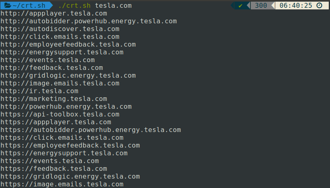330x188 pixels.
Task: Open the http://ir.tesla.com link
Action: pyautogui.click(x=39, y=91)
